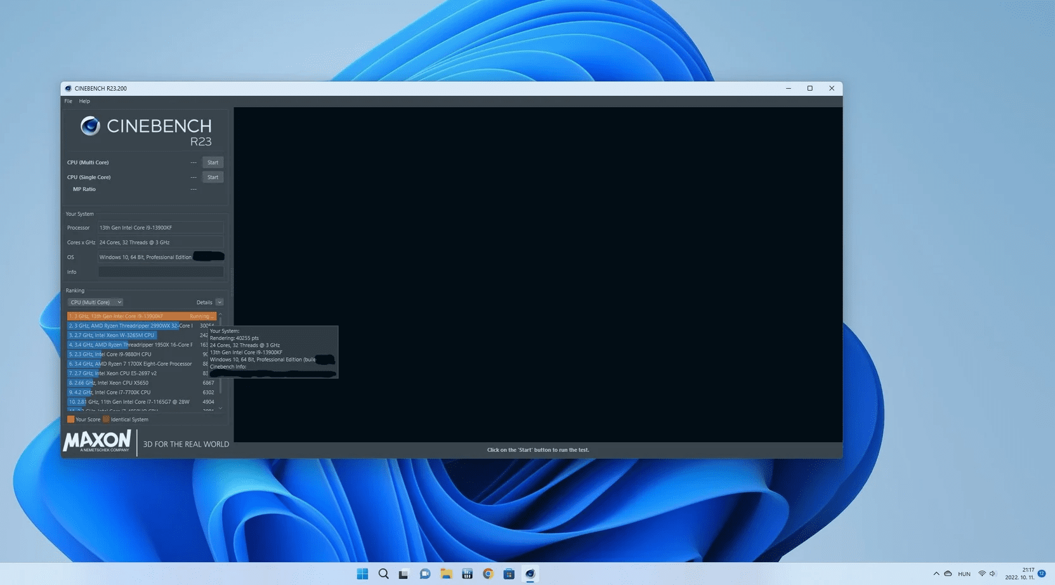This screenshot has width=1055, height=585.
Task: Click the Maxon logo at bottom left
Action: click(x=97, y=441)
